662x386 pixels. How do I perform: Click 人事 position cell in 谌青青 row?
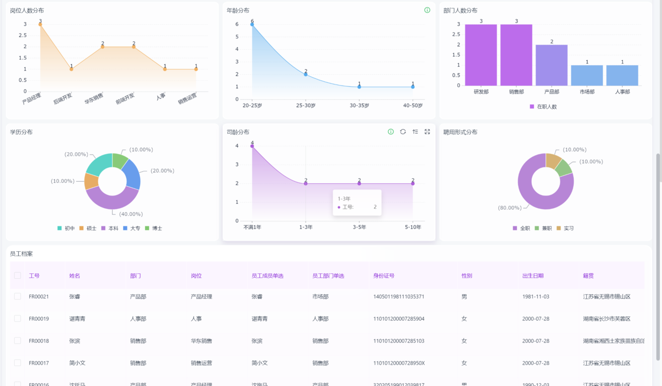click(x=196, y=319)
